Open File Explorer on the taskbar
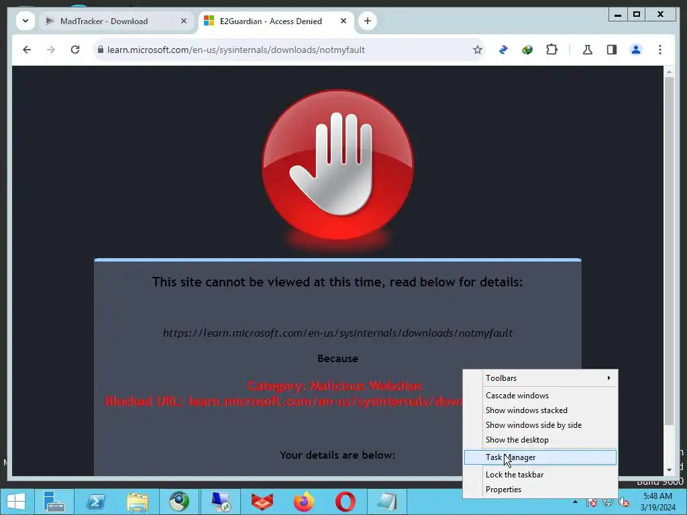Screen dimensions: 687x515 (x=138, y=502)
